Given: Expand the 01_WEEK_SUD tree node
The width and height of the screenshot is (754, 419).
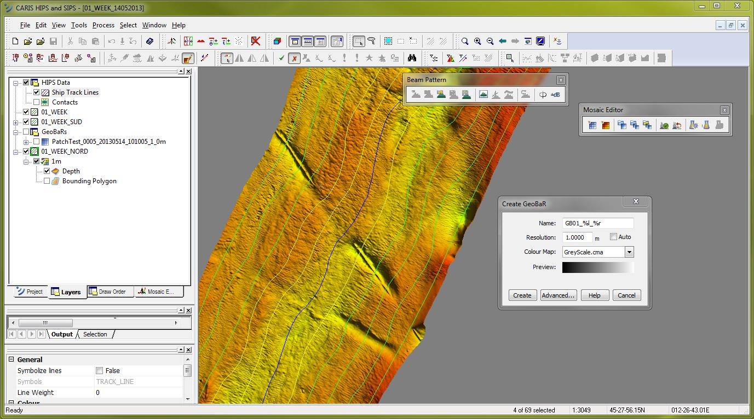Looking at the screenshot, I should (x=16, y=122).
